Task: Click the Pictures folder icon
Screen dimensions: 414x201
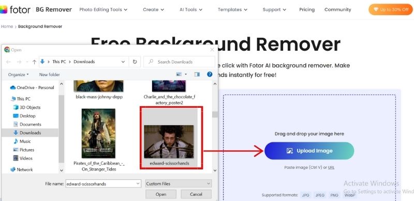Action: click(x=16, y=150)
